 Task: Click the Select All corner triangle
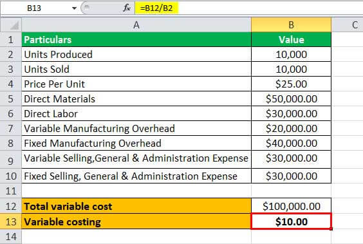point(11,25)
